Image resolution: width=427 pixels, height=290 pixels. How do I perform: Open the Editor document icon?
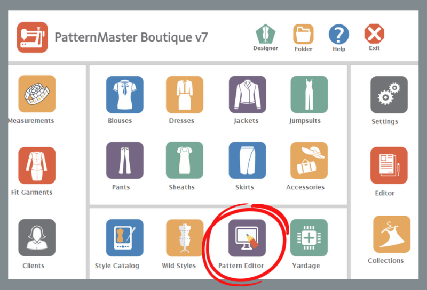389,165
